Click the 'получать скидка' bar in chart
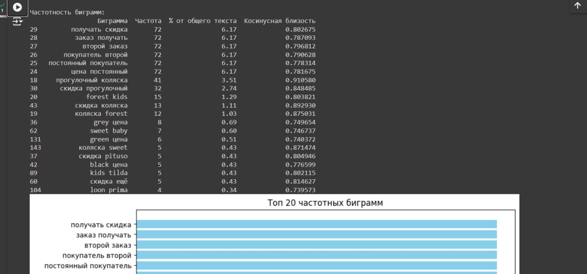The height and width of the screenshot is (274, 587). point(316,224)
